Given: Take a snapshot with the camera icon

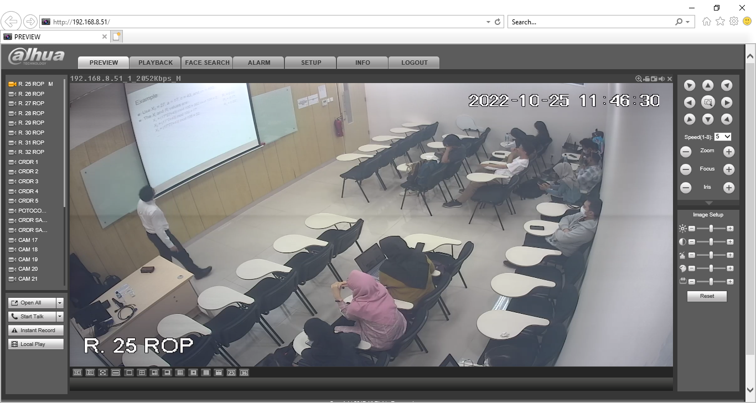Looking at the screenshot, I should point(654,79).
